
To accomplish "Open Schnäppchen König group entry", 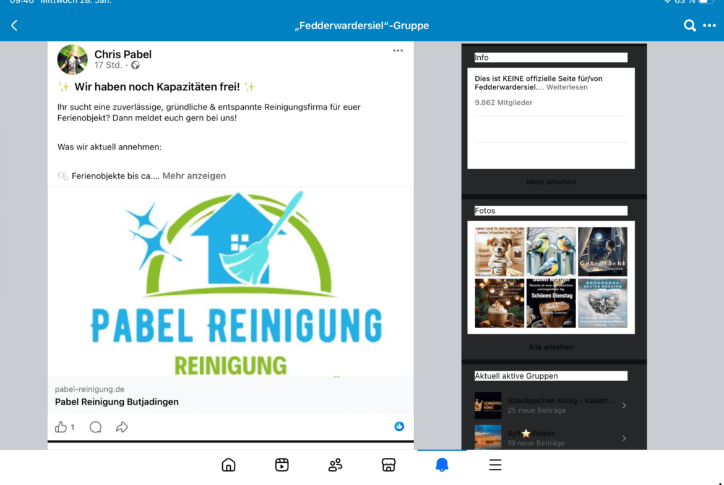I will [x=551, y=405].
